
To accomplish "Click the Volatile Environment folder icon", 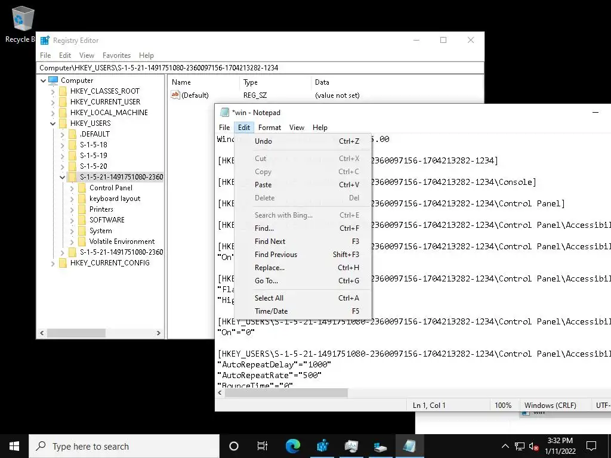I will (x=82, y=242).
